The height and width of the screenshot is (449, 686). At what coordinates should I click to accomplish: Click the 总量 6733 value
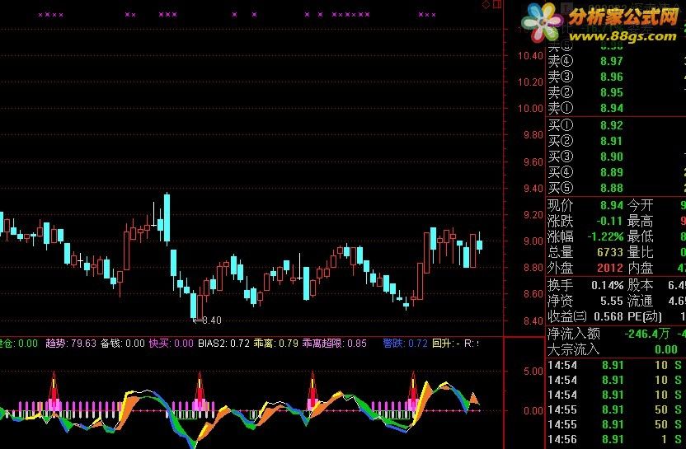(610, 252)
